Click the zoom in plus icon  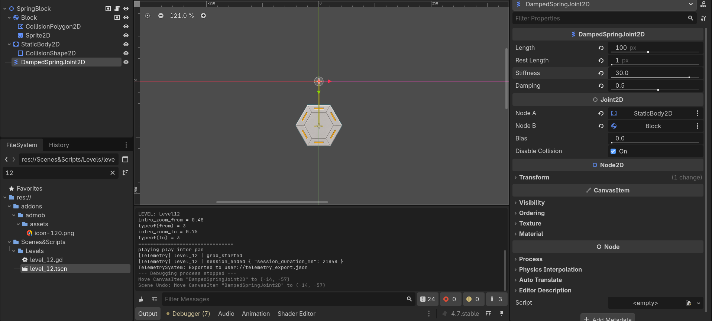[203, 16]
